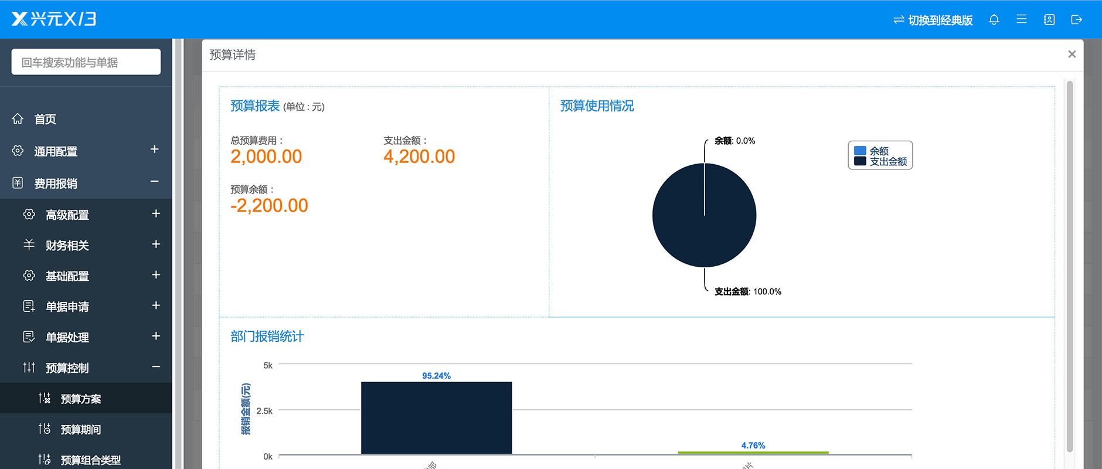Image resolution: width=1102 pixels, height=469 pixels.
Task: Toggle 支出金额 series in pie legend
Action: [x=880, y=161]
